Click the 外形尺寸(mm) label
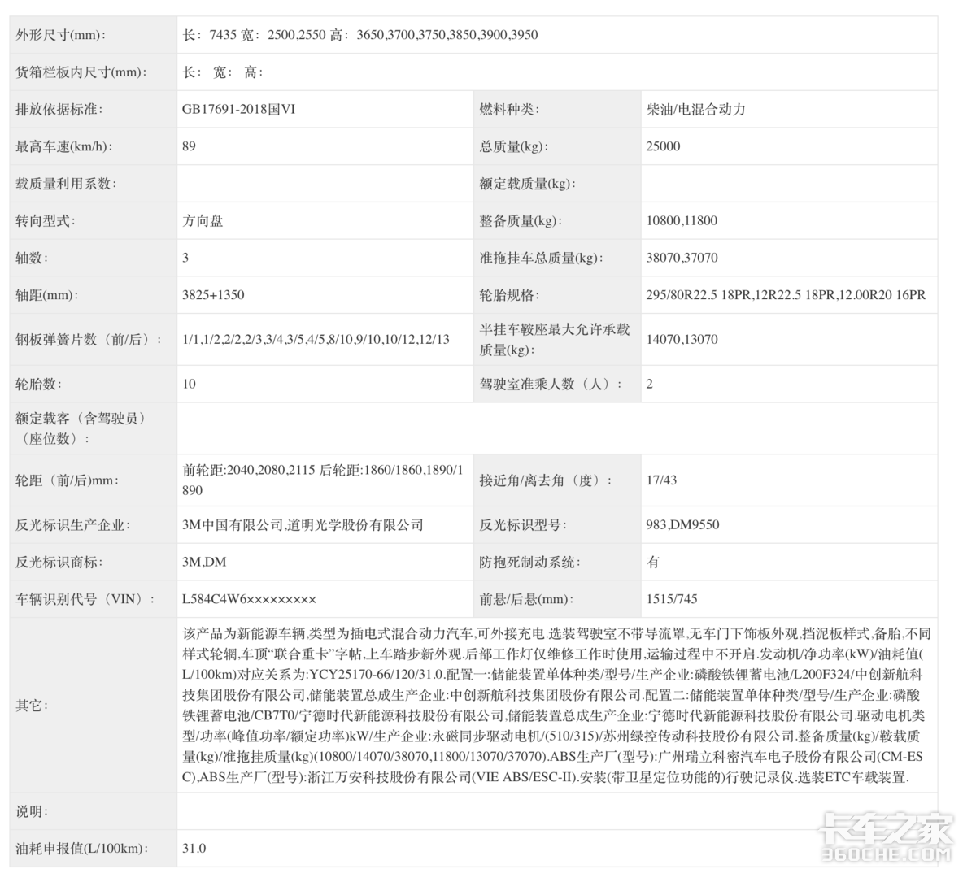 coord(60,35)
